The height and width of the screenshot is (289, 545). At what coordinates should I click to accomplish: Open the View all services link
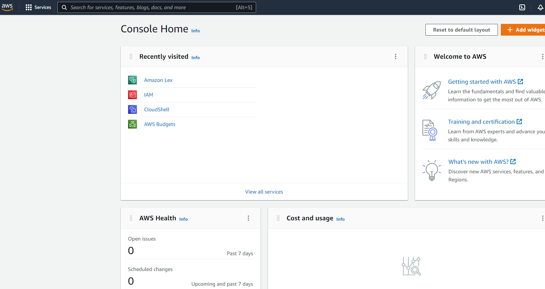[264, 192]
